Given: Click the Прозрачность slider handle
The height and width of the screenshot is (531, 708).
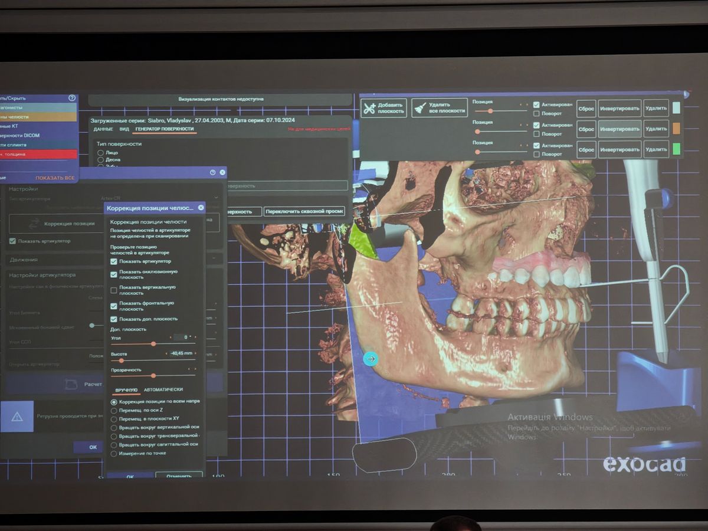Looking at the screenshot, I should [x=153, y=376].
